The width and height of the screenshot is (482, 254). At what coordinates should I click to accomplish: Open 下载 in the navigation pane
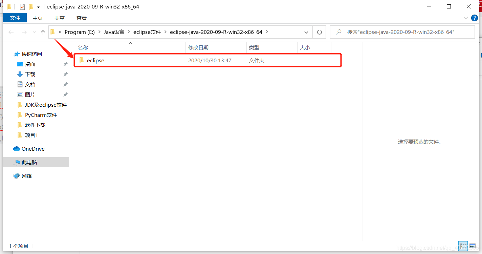point(30,74)
